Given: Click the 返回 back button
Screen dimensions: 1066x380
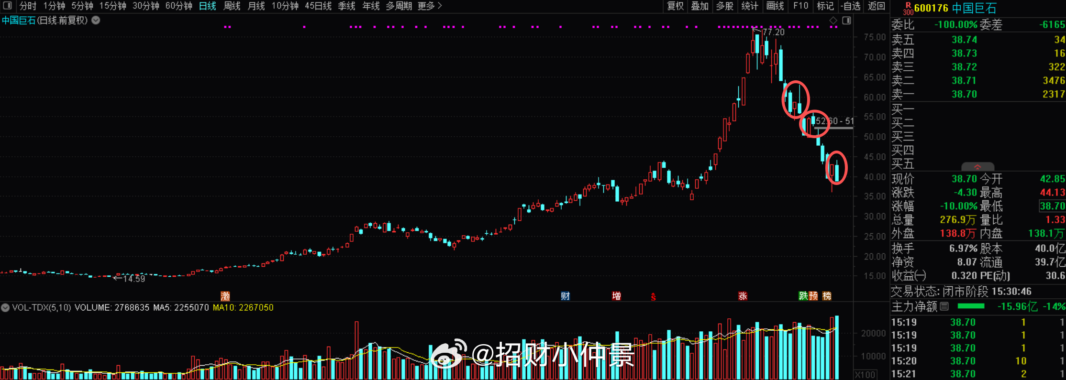Looking at the screenshot, I should [x=877, y=6].
